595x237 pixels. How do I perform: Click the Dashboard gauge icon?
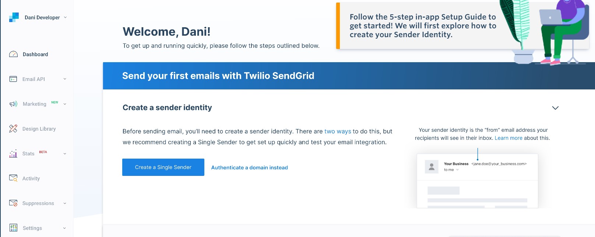[x=13, y=54]
